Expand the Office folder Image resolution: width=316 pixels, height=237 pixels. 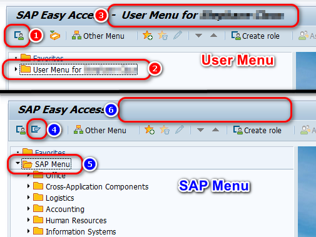[29, 175]
